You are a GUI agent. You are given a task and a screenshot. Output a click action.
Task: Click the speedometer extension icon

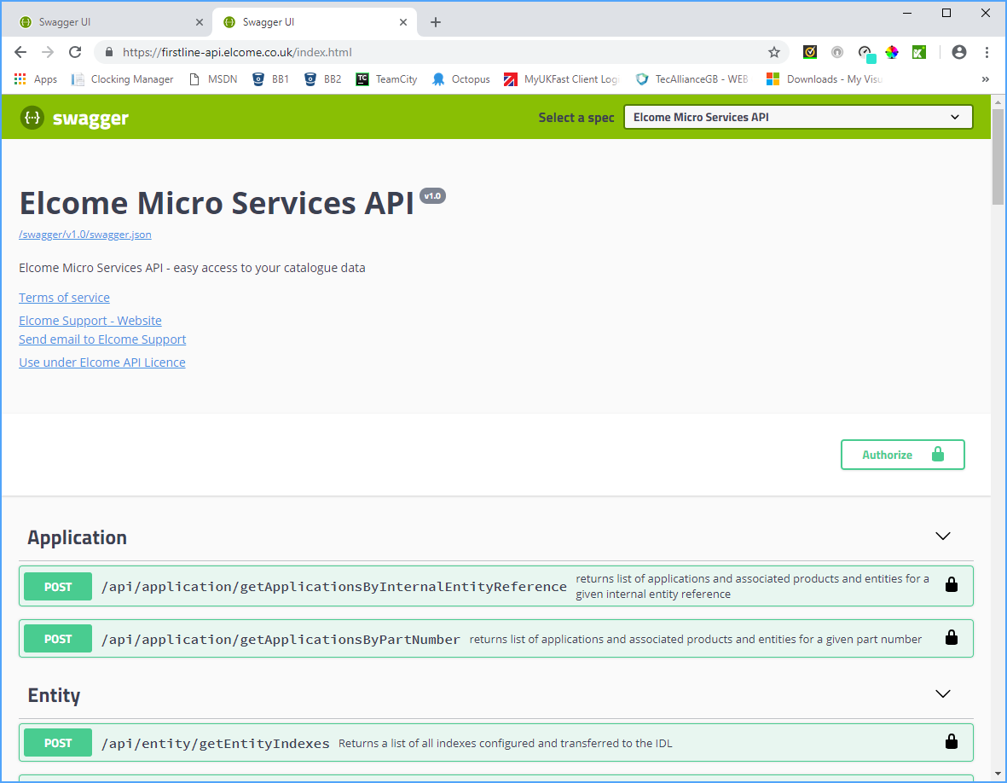point(865,54)
